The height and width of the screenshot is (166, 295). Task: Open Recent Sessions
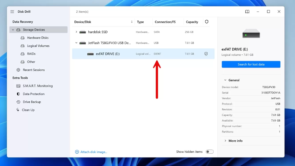pyautogui.click(x=34, y=70)
